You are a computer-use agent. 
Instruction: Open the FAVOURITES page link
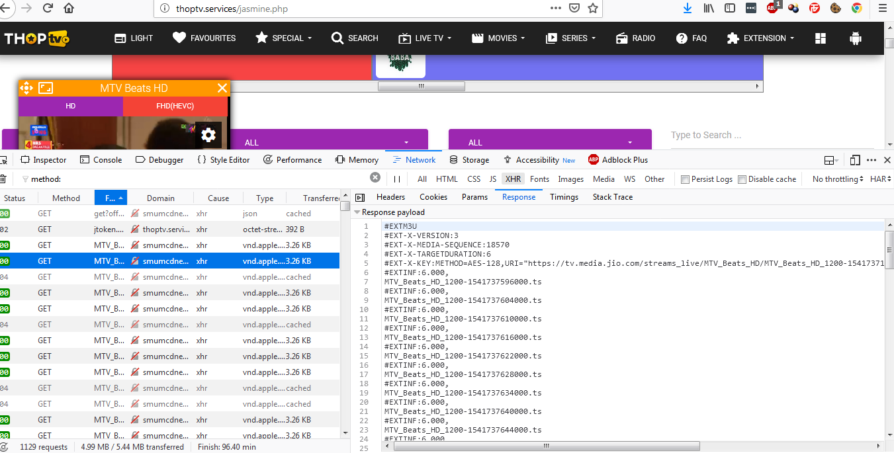pos(204,38)
